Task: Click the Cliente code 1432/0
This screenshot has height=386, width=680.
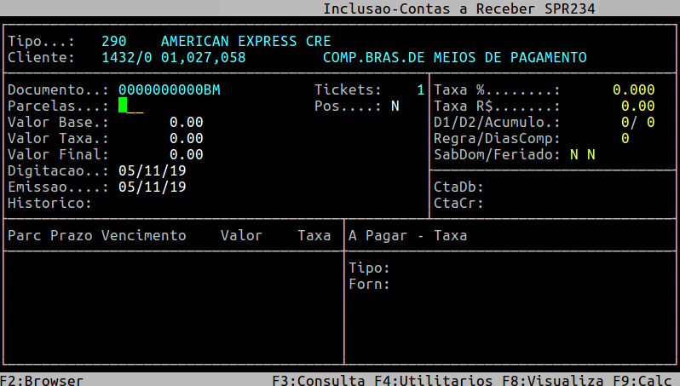Action: coord(127,57)
